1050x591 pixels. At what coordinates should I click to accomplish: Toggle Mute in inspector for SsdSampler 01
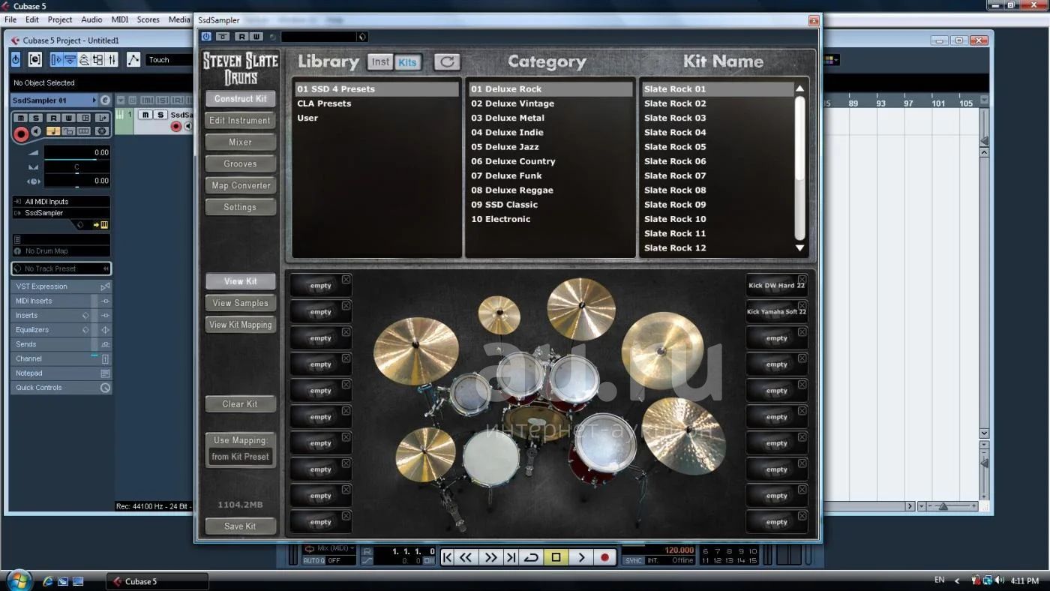(21, 118)
